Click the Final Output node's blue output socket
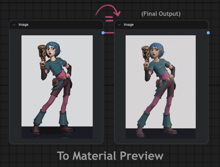This screenshot has width=220, height=167. coord(208,33)
